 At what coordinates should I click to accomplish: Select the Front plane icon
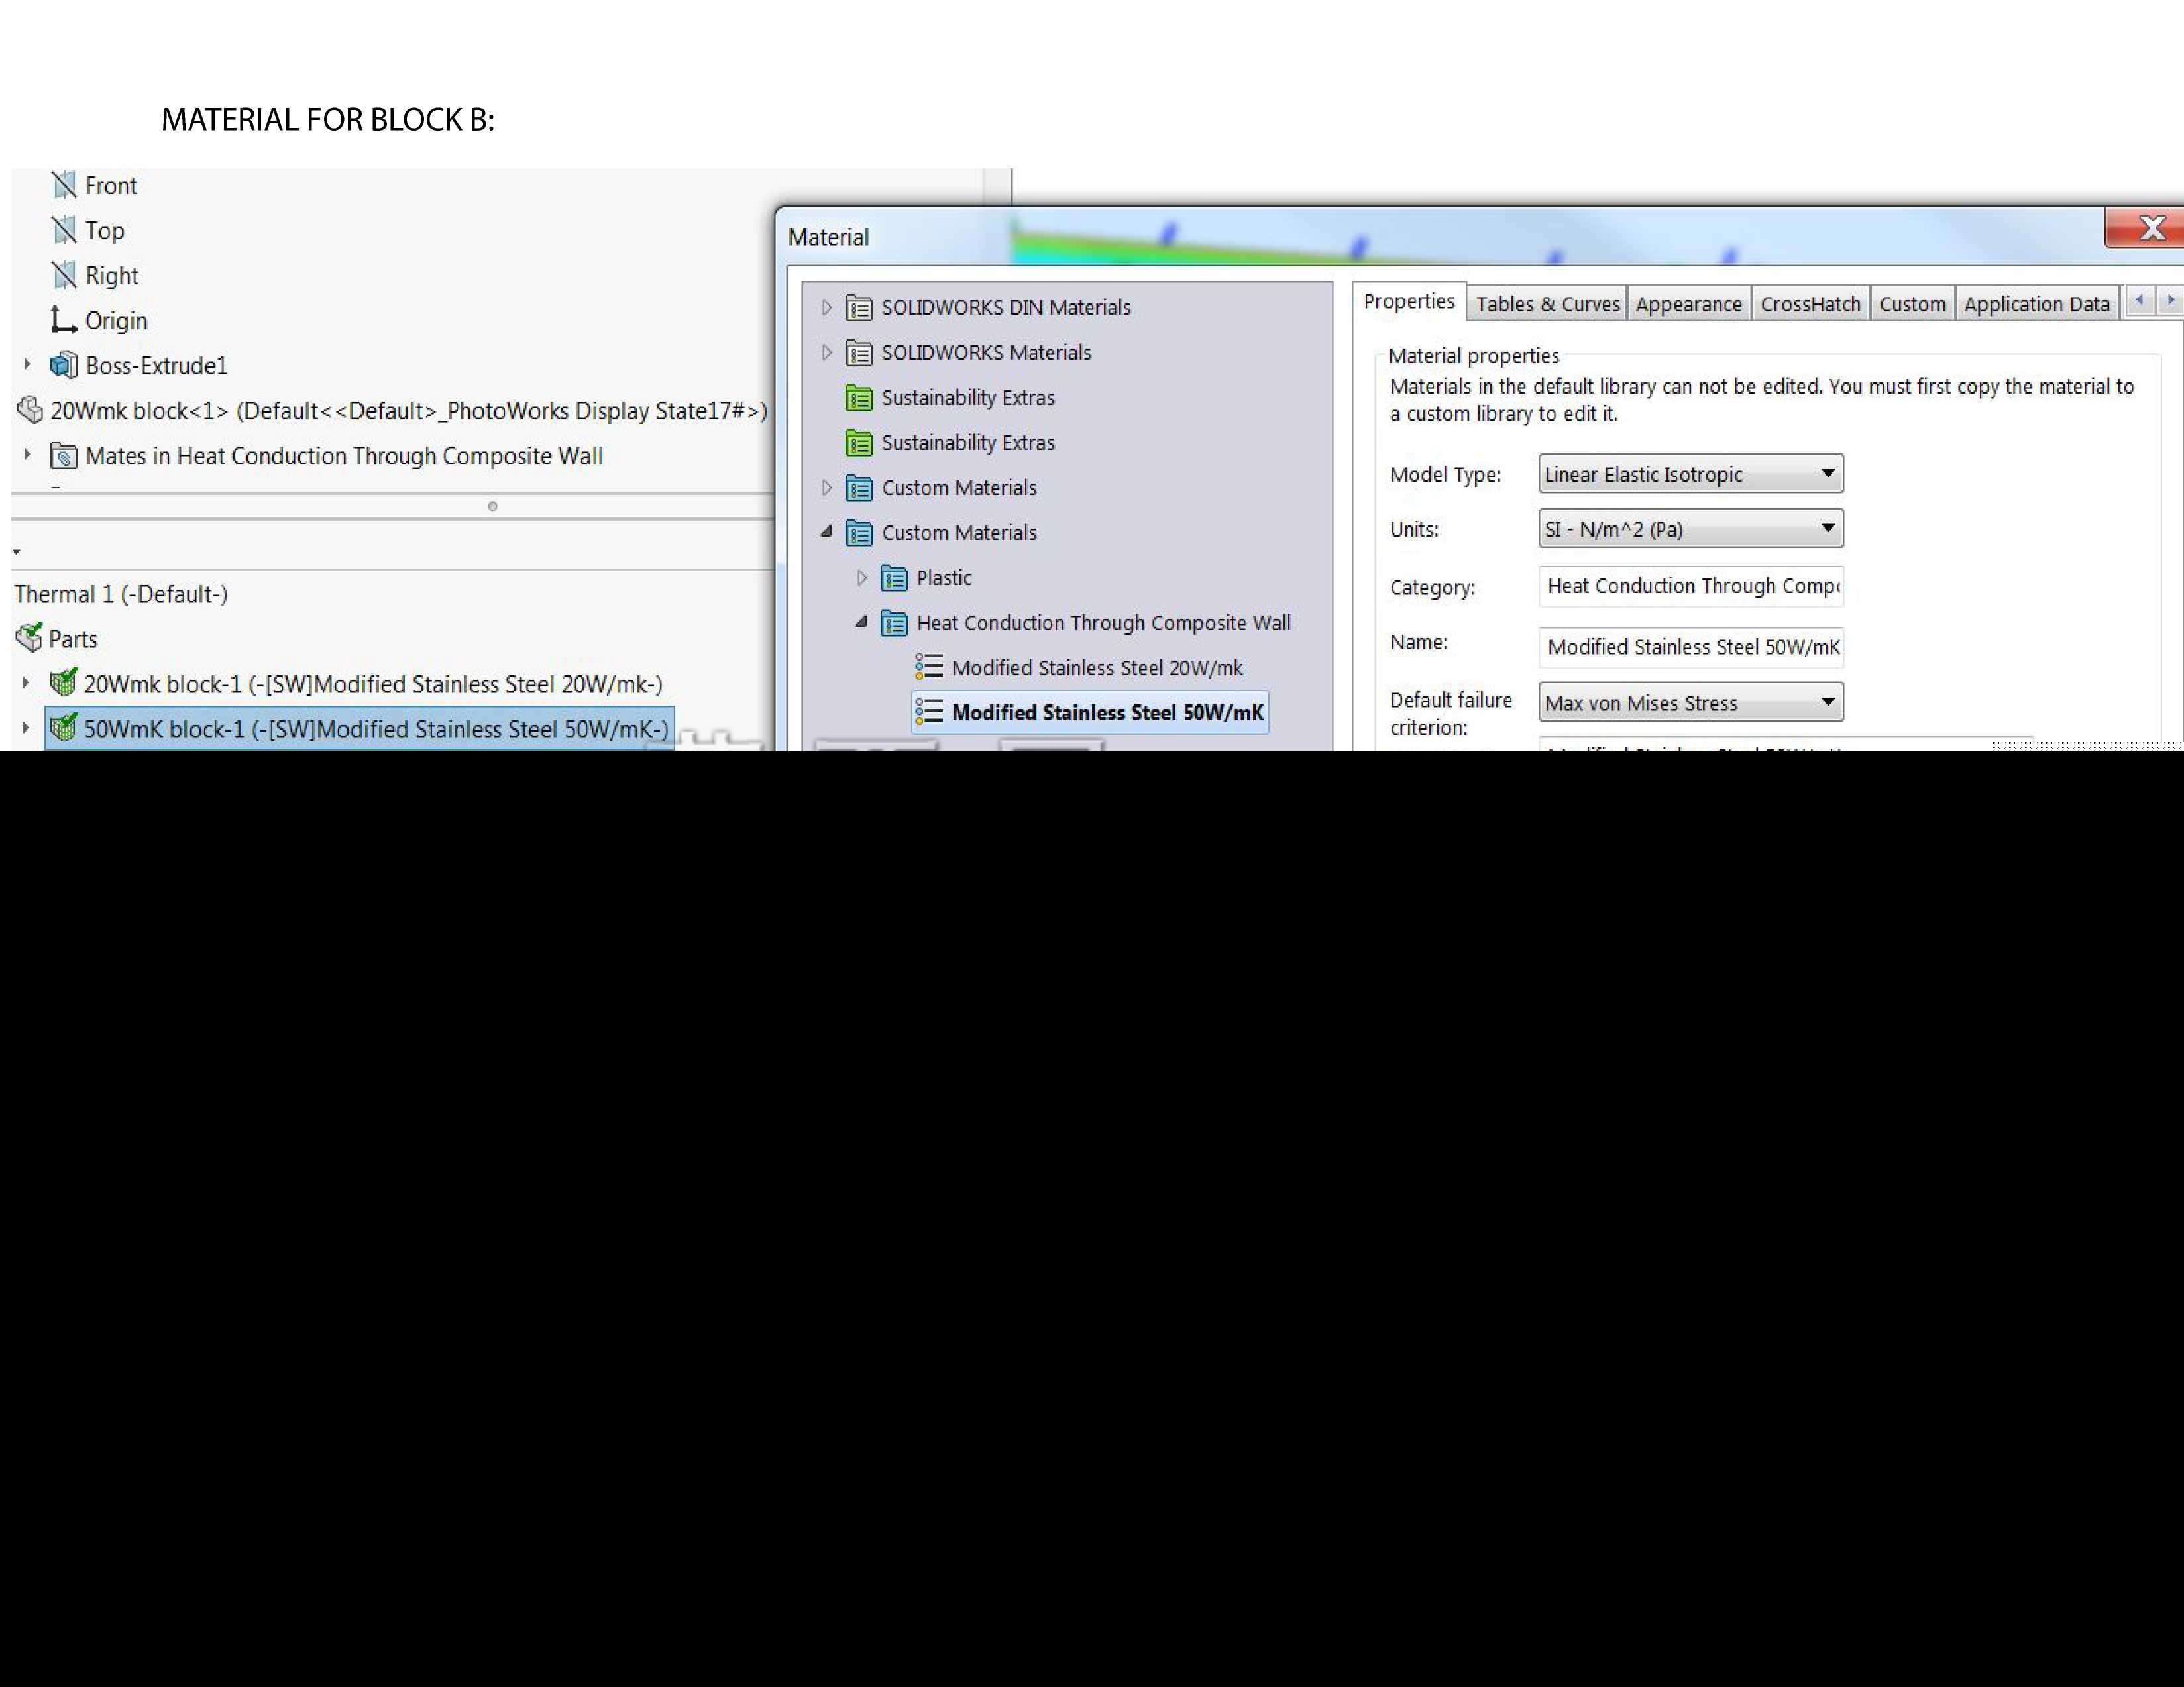(64, 185)
